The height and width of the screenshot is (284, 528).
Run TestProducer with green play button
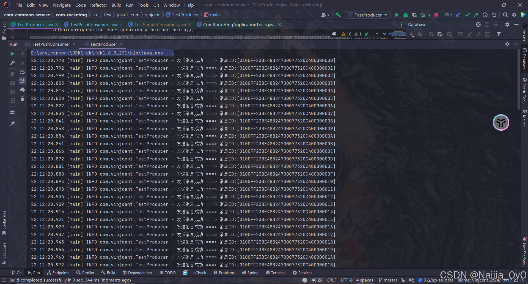pos(397,15)
